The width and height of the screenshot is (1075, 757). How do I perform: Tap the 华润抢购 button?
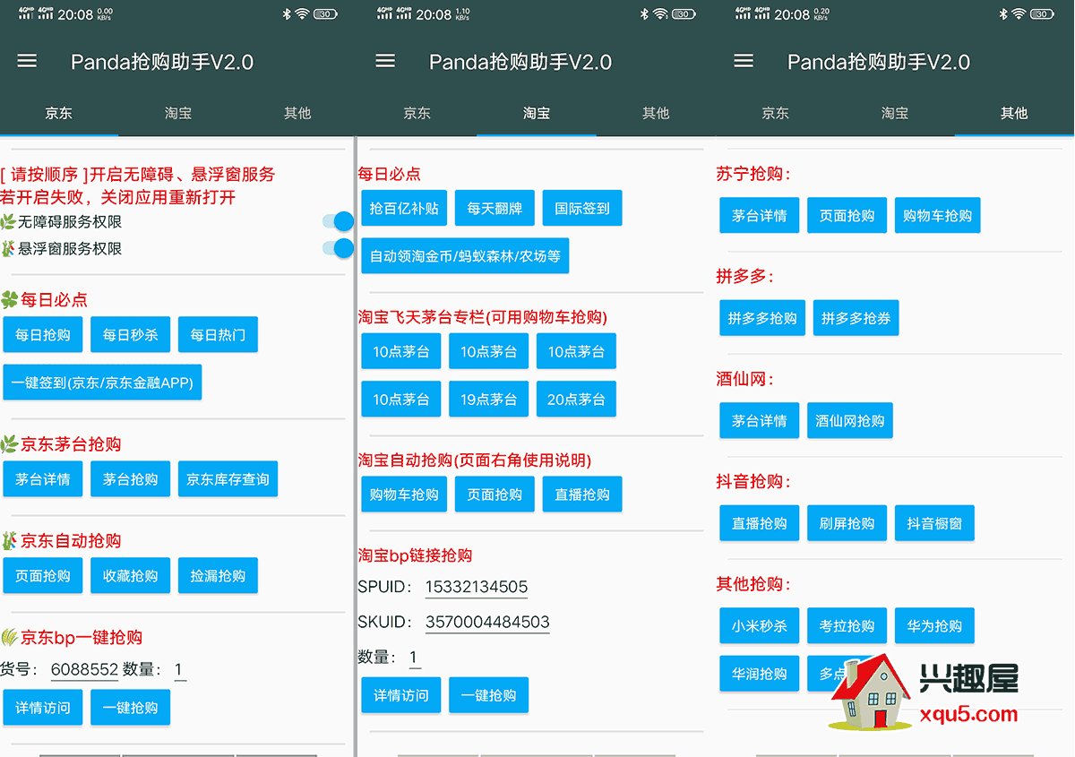click(x=760, y=674)
